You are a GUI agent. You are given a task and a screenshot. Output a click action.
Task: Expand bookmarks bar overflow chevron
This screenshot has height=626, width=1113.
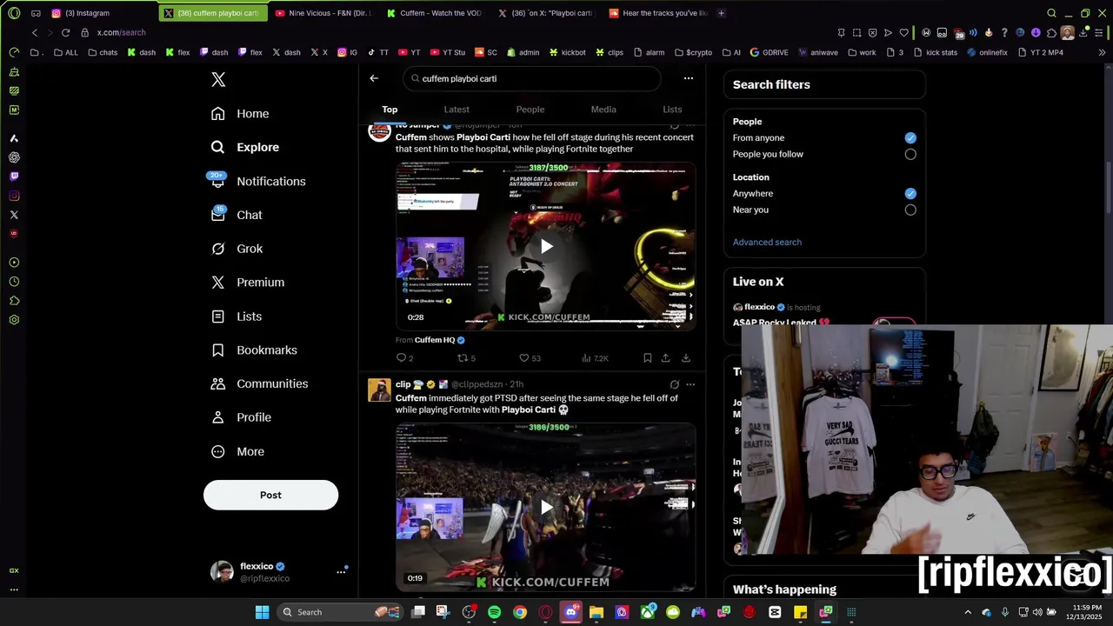click(1103, 52)
